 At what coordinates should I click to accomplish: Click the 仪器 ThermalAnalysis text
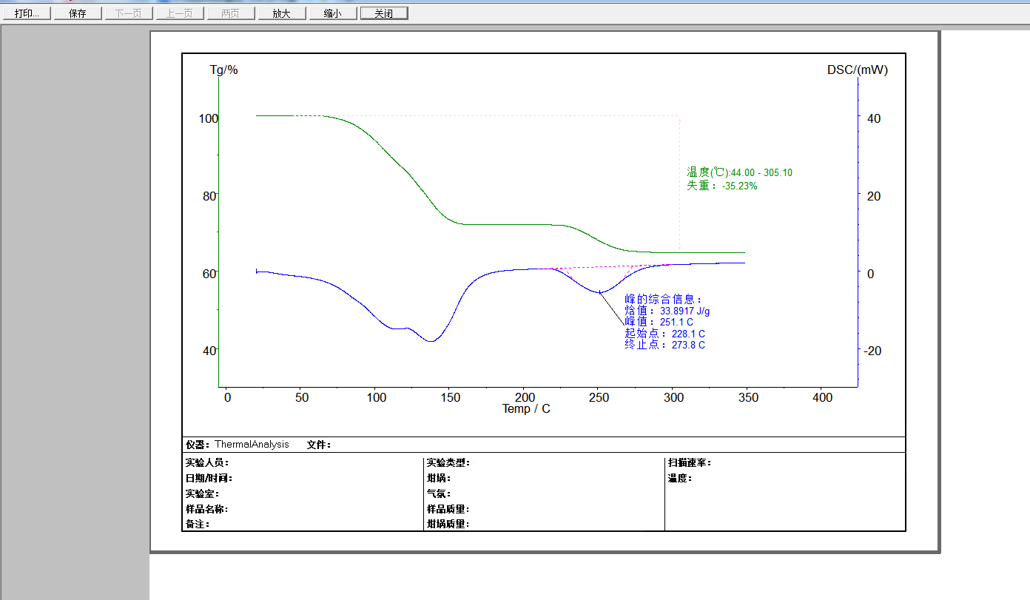[238, 445]
